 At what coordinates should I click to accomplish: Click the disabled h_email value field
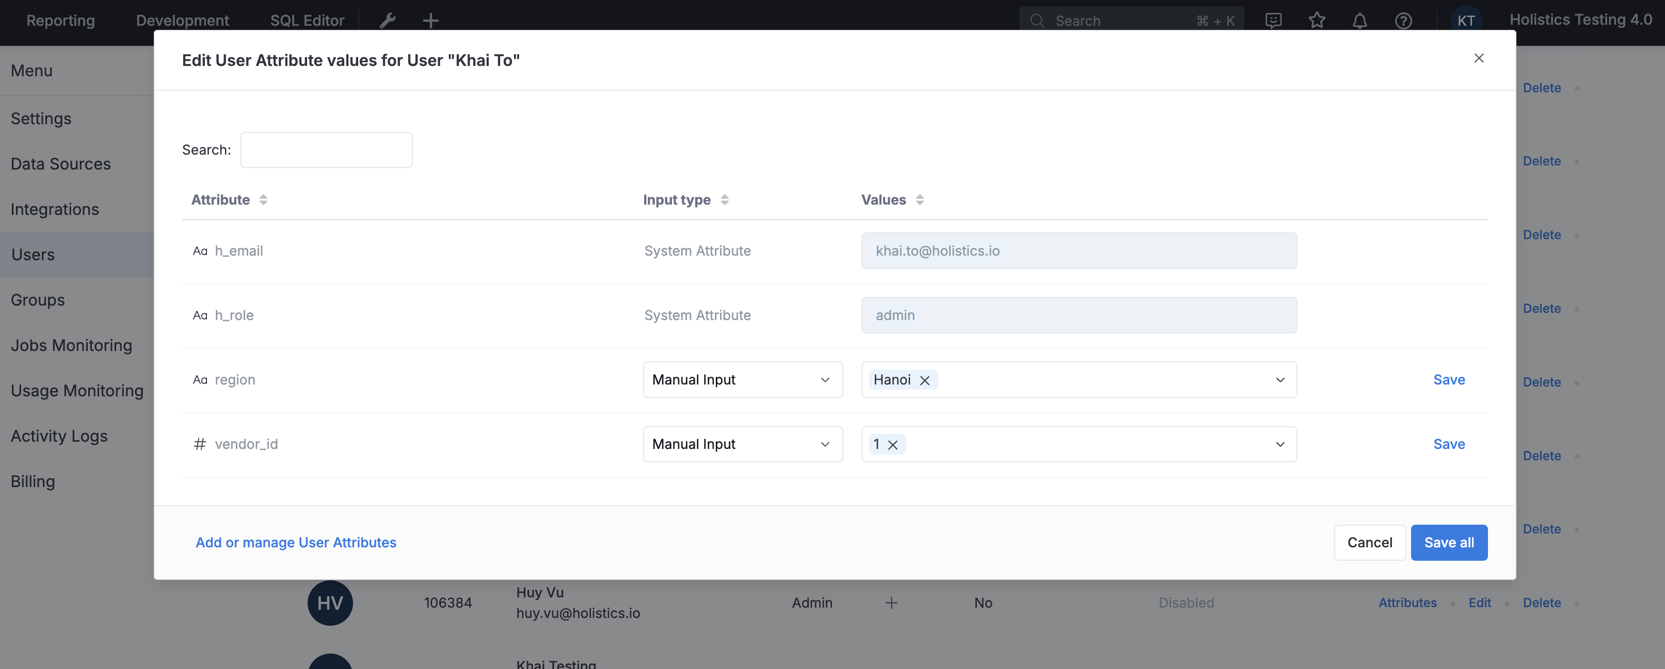pos(1079,250)
